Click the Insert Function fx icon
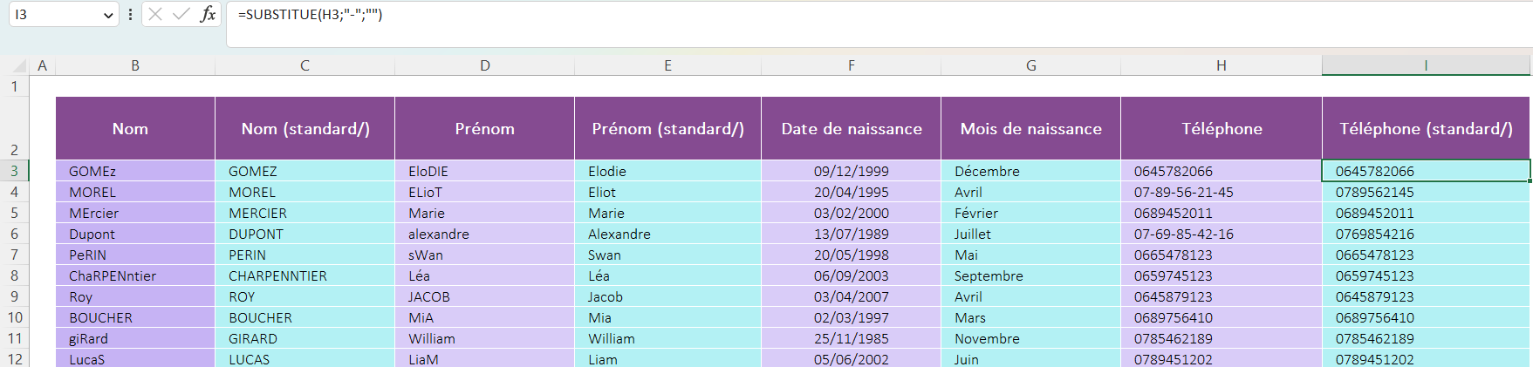Image resolution: width=1533 pixels, height=367 pixels. [x=208, y=14]
